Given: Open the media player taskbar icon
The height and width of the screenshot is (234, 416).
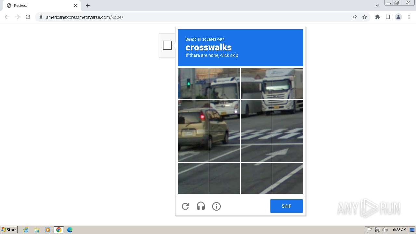Looking at the screenshot, I should (48, 230).
